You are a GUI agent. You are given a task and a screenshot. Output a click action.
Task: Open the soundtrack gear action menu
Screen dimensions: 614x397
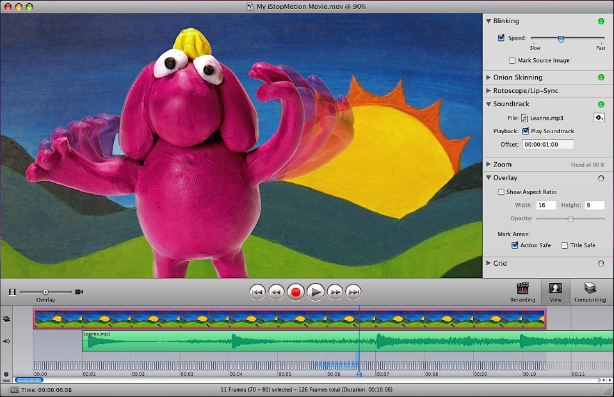[599, 118]
